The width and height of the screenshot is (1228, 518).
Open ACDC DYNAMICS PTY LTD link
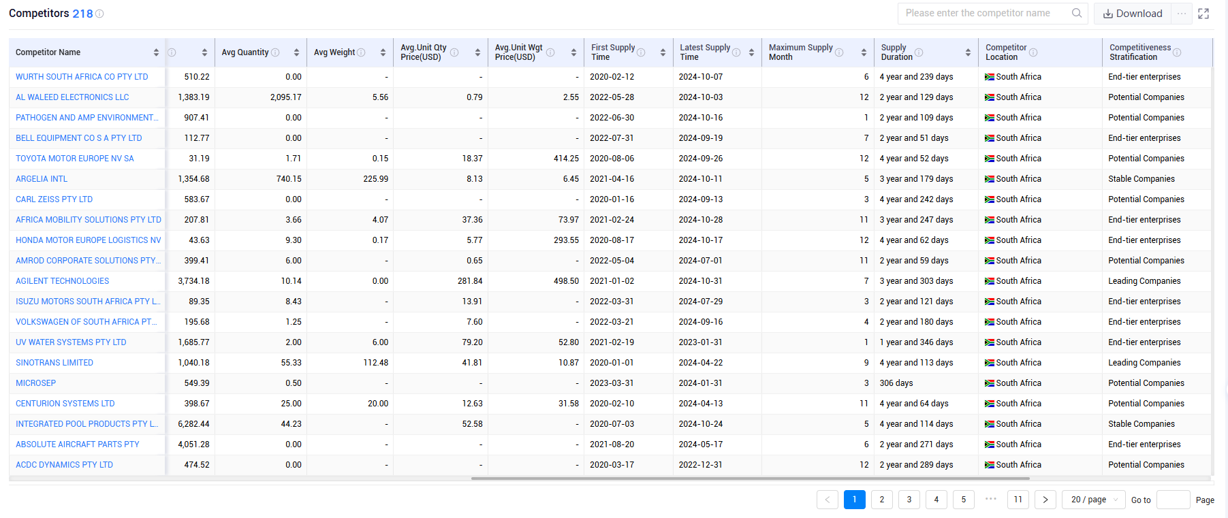tap(64, 465)
